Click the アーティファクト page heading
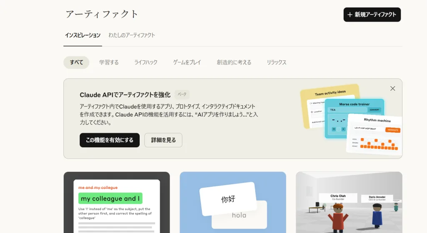427x233 pixels. tap(102, 14)
